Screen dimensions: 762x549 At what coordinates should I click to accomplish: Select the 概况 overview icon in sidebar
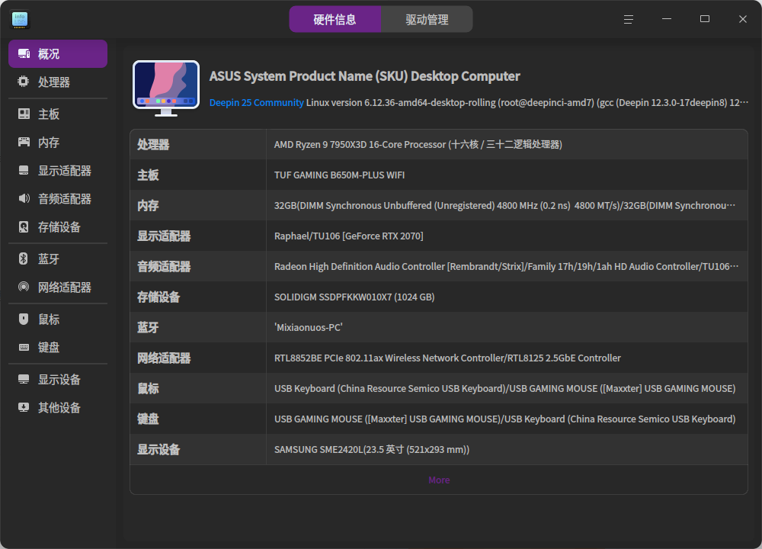(24, 53)
